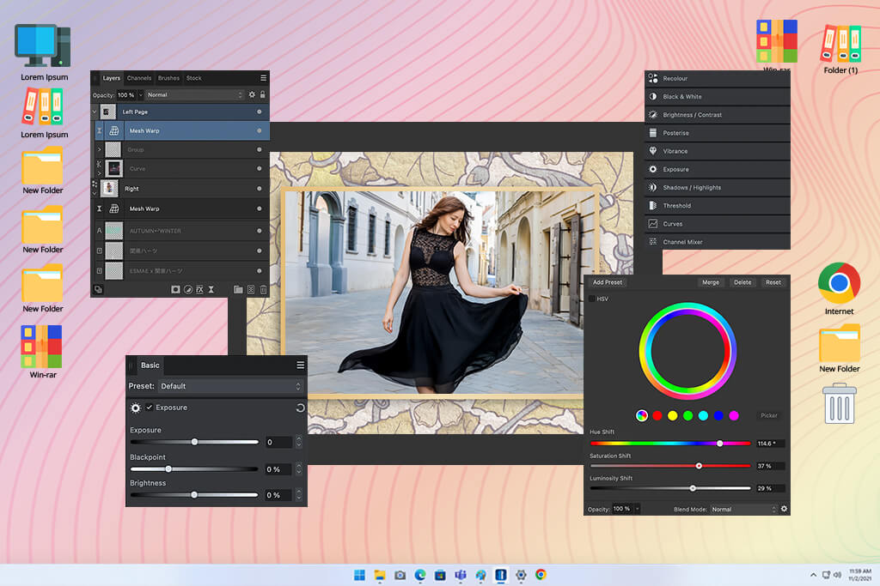Open the Basic panel hamburger menu
This screenshot has height=586, width=880.
pos(300,365)
